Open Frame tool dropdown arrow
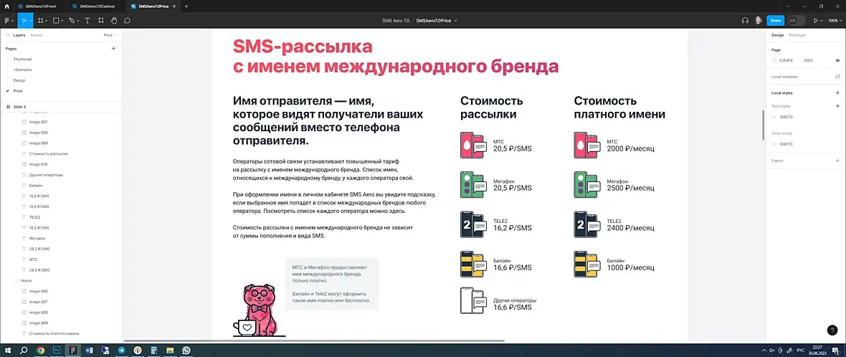This screenshot has height=357, width=846. (47, 21)
